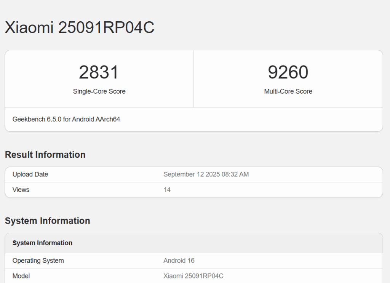
Task: Click the divider between score panels
Action: tap(193, 79)
